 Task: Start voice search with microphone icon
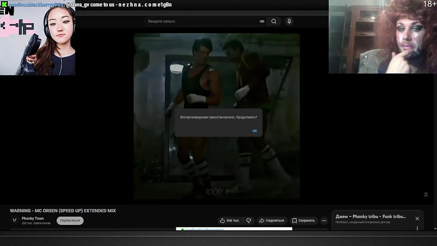point(289,21)
